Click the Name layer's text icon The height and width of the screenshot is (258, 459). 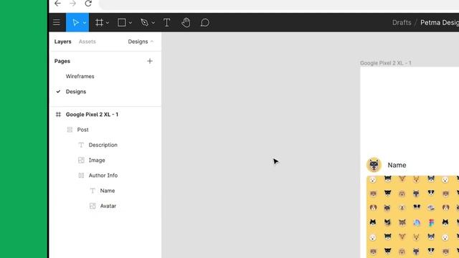pyautogui.click(x=93, y=191)
